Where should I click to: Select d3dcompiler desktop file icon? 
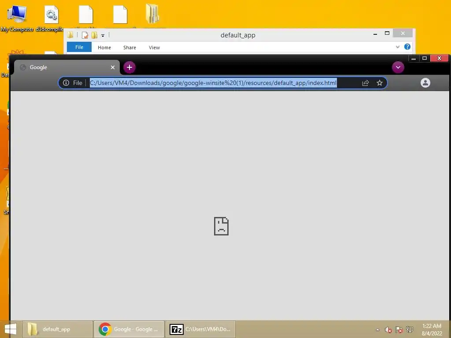click(51, 18)
